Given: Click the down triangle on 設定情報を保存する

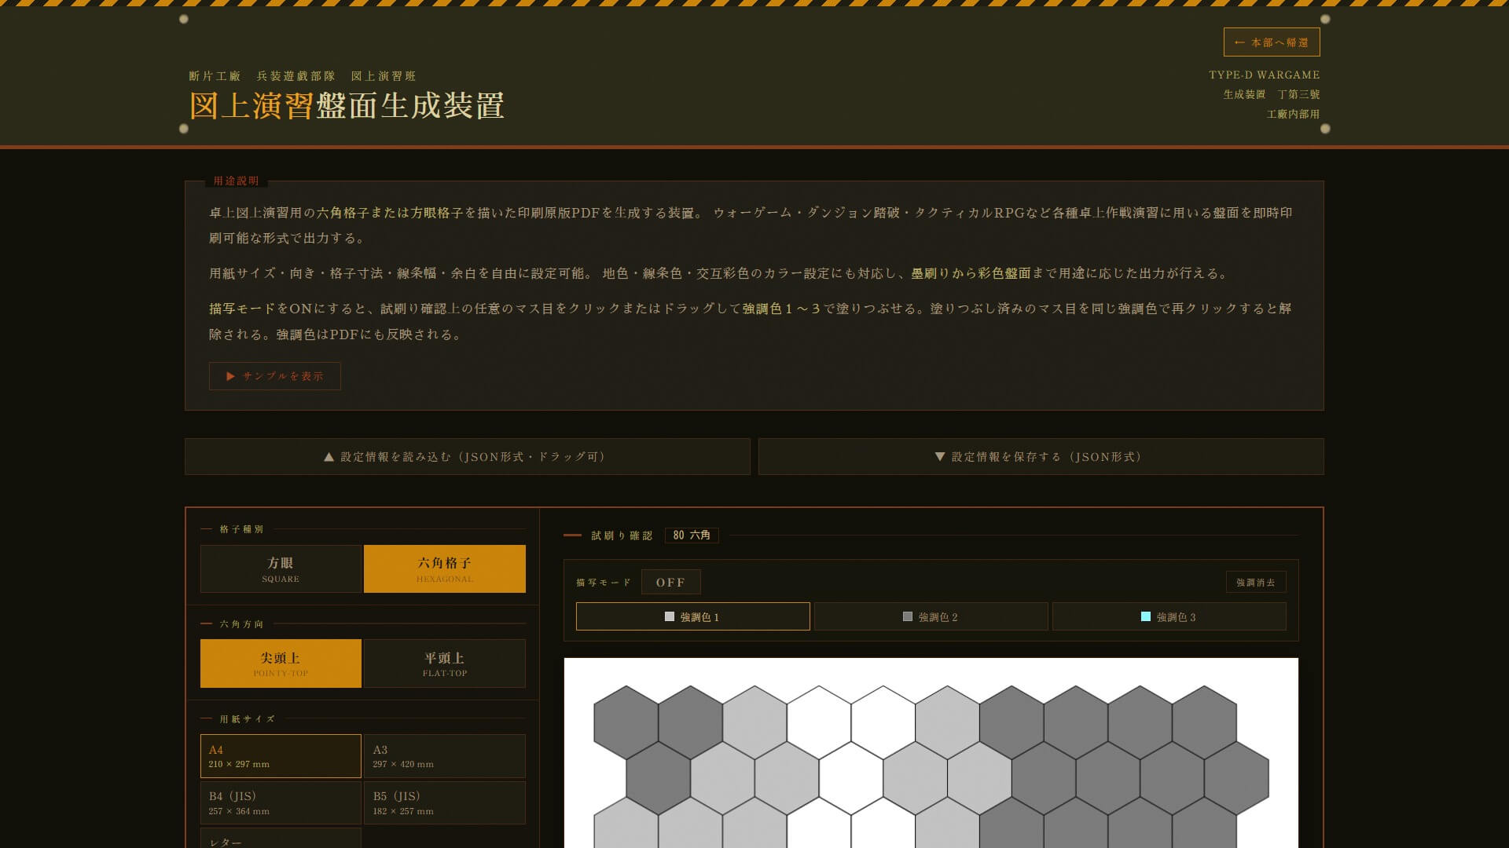Looking at the screenshot, I should tap(939, 457).
